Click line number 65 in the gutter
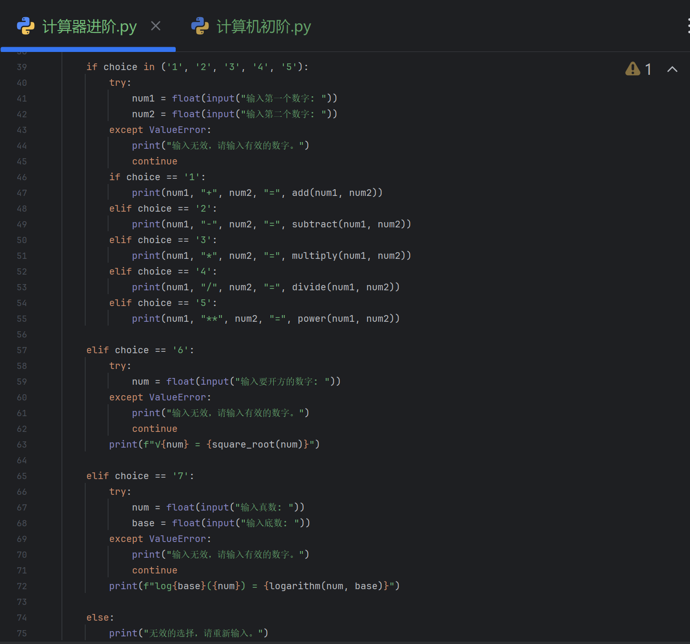Image resolution: width=690 pixels, height=644 pixels. click(22, 476)
